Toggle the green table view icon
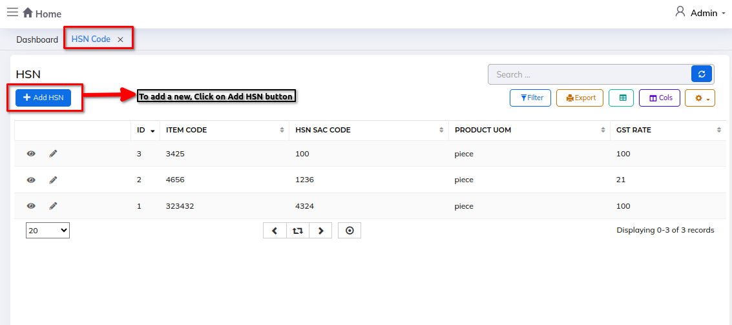The height and width of the screenshot is (325, 732). coord(622,98)
